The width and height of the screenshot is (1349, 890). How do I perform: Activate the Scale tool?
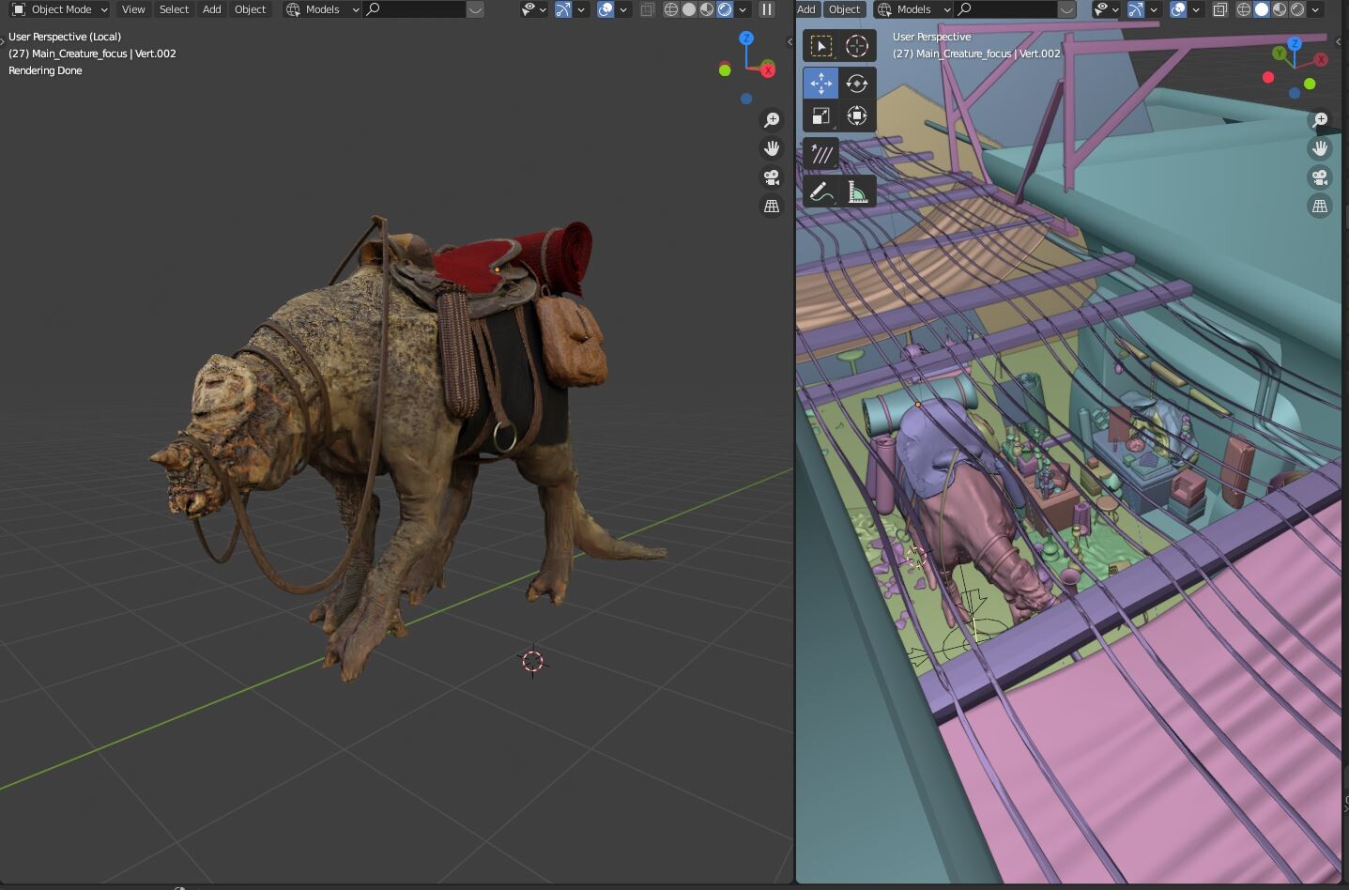820,116
